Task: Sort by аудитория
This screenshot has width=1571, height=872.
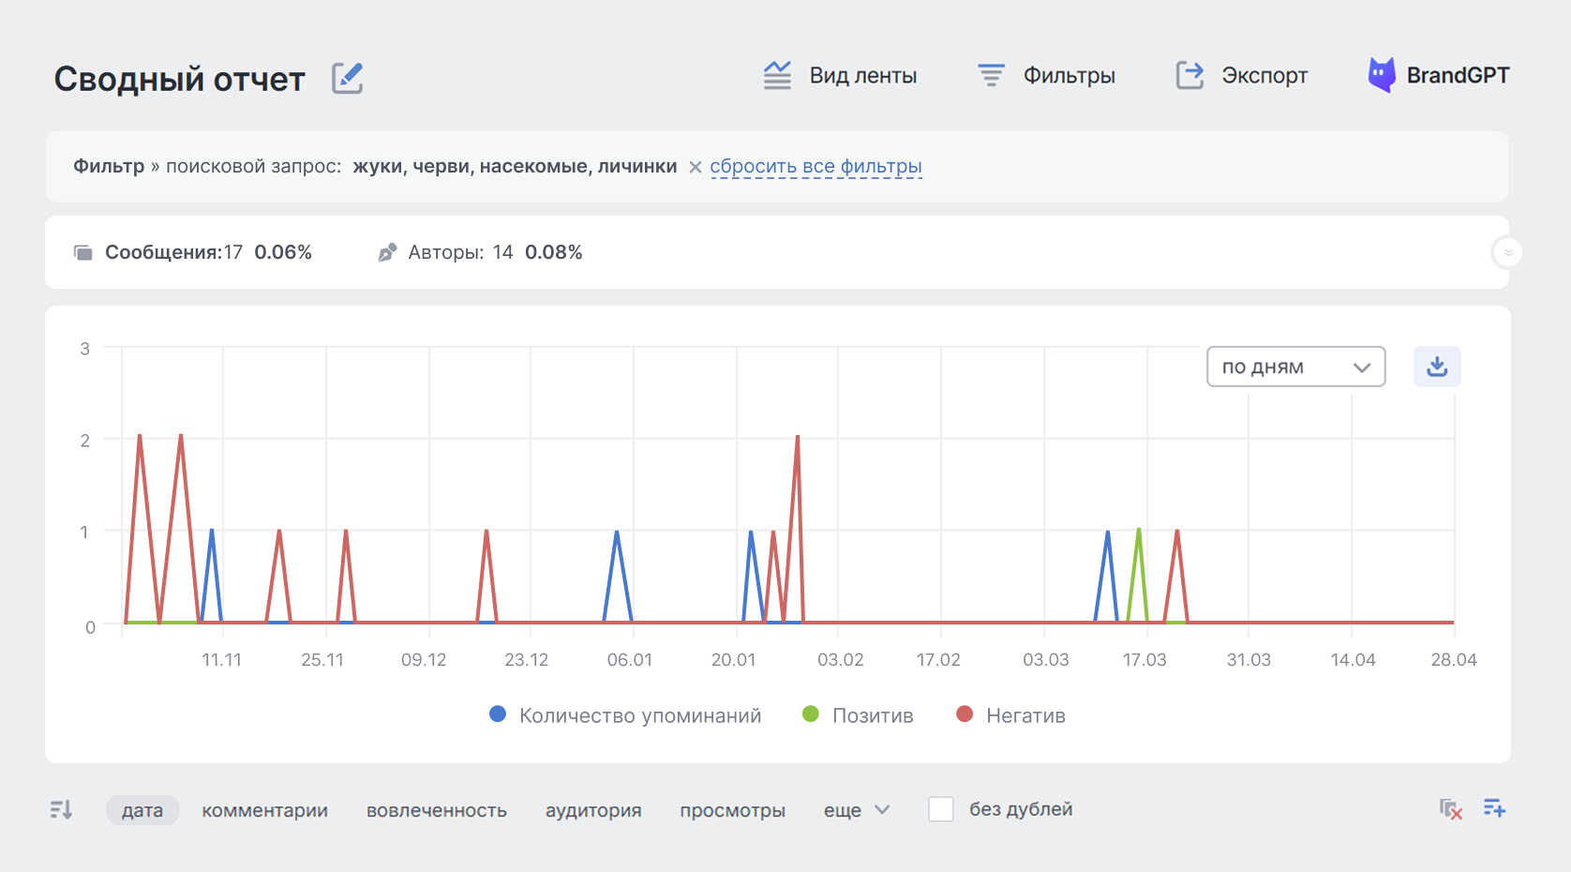Action: pyautogui.click(x=593, y=810)
